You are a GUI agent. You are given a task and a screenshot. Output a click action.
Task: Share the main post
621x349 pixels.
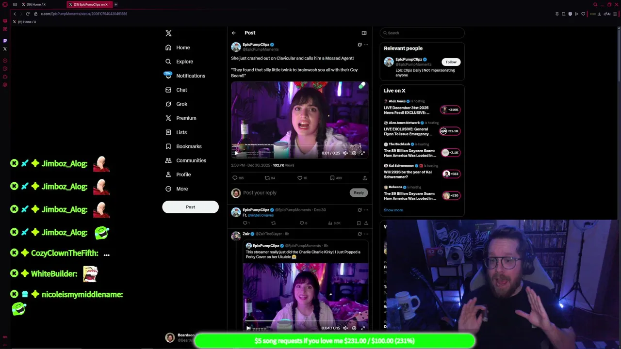(365, 178)
